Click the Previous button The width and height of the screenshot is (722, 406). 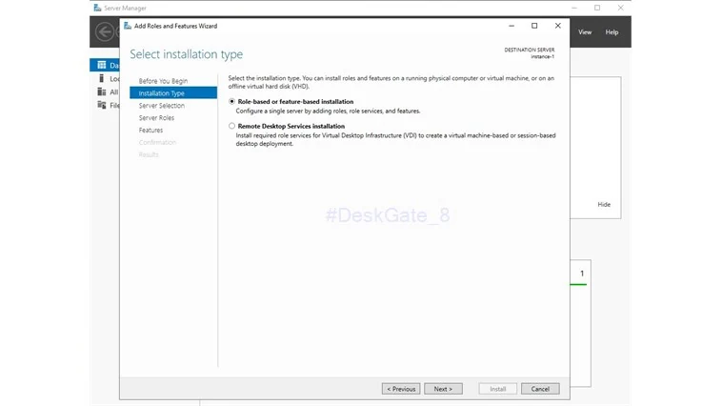pyautogui.click(x=401, y=389)
